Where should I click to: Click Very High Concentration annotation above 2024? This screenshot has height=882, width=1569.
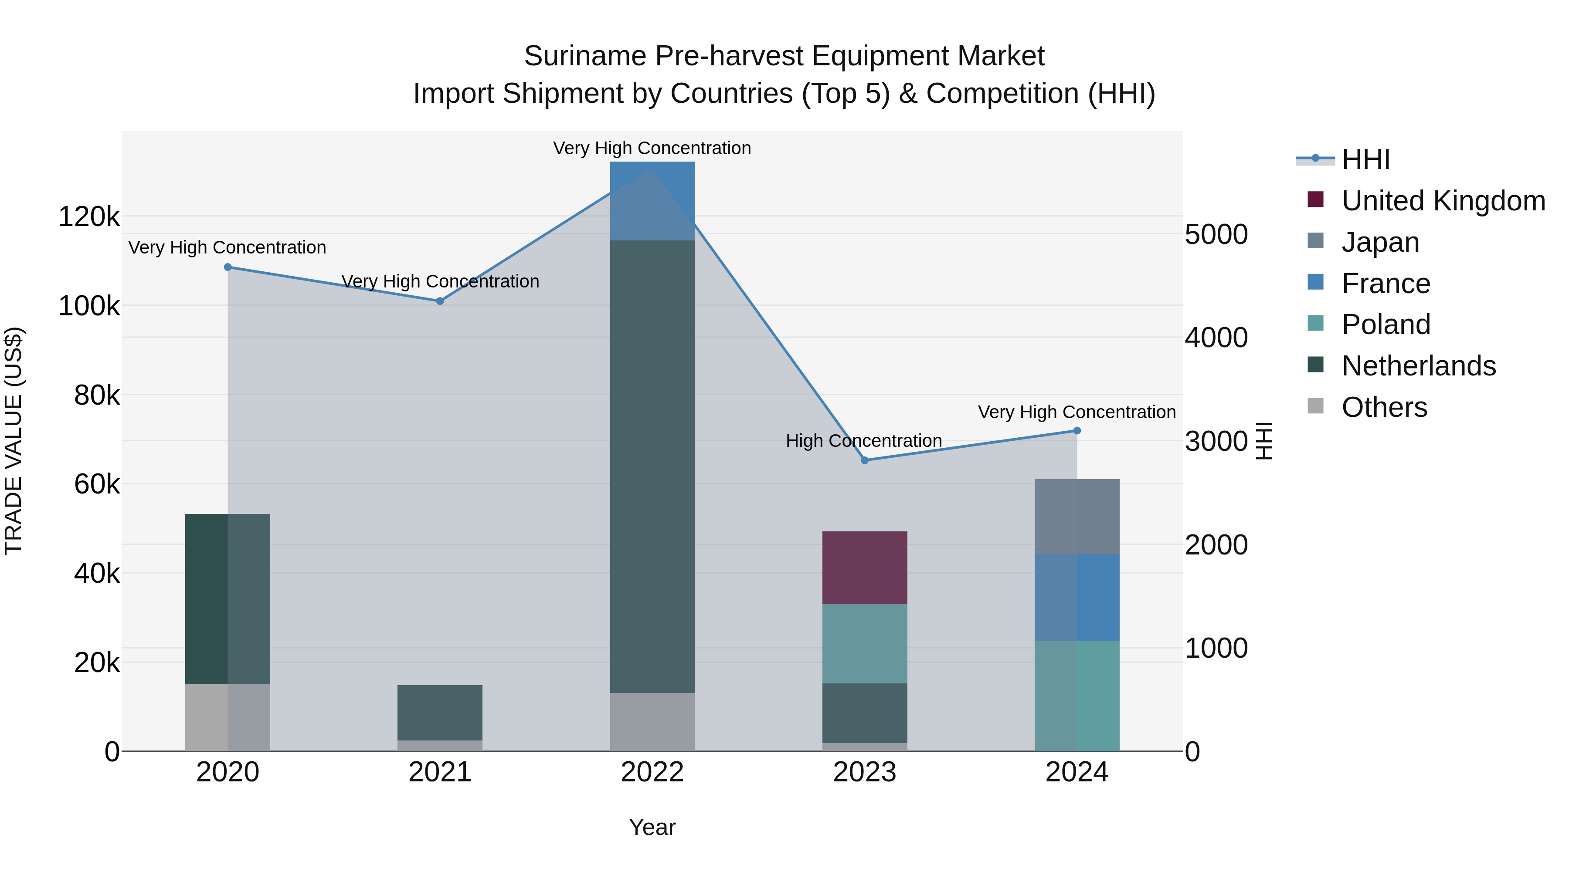pos(1077,412)
